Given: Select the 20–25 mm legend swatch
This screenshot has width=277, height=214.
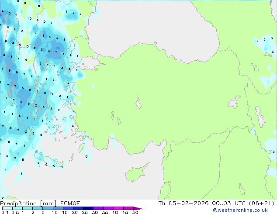Looking at the screenshot, I should (x=78, y=208).
